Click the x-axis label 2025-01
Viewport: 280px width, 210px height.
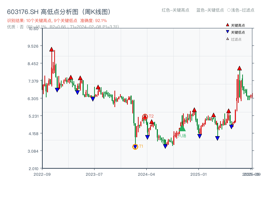(198, 174)
